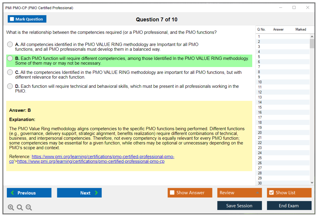Tick the Mark Question checkbox
The image size is (319, 218).
[12, 19]
